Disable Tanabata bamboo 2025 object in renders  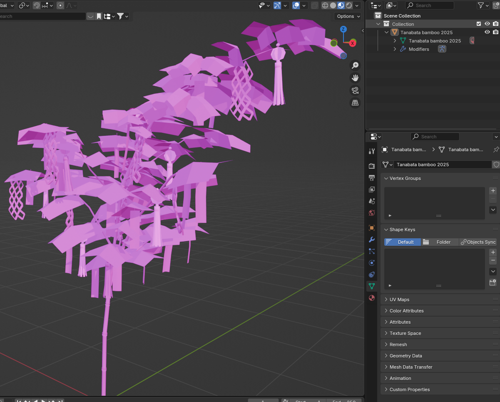pos(495,32)
